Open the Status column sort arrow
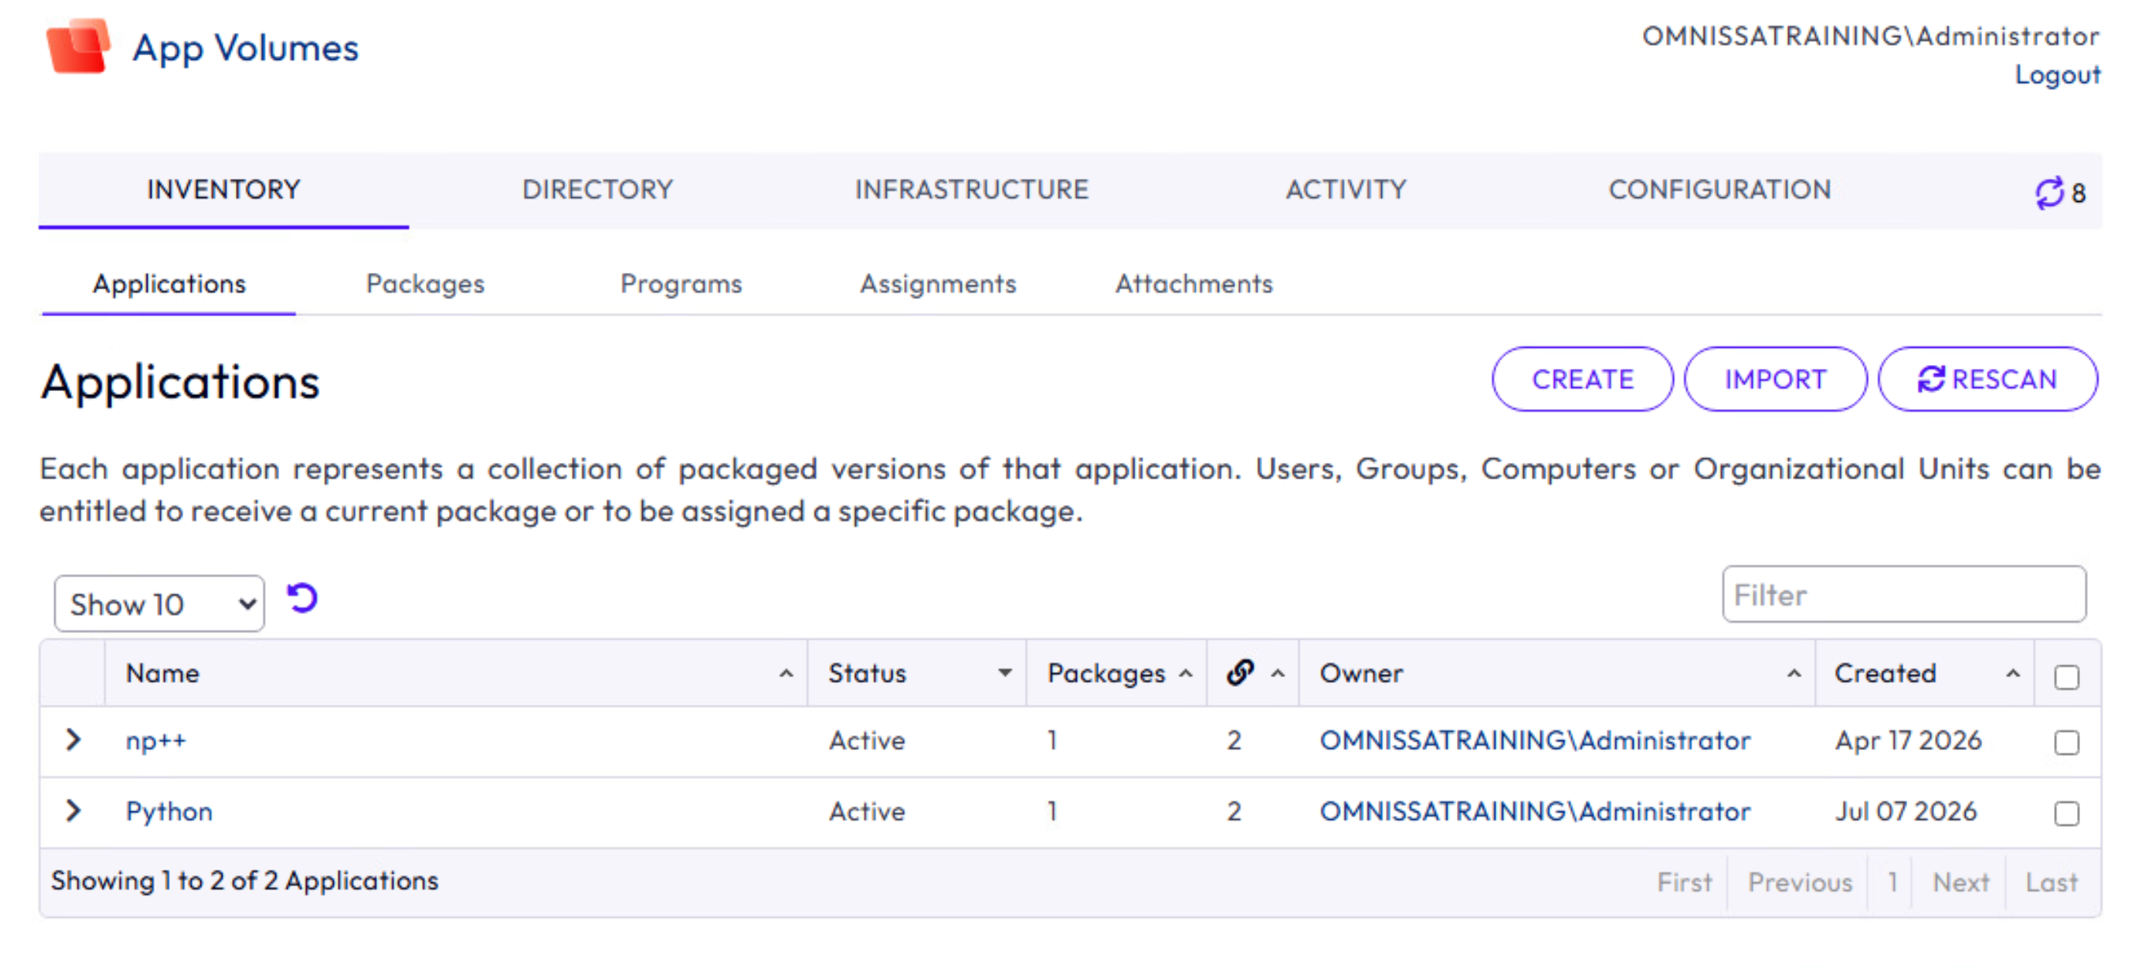This screenshot has width=2140, height=973. (1005, 673)
